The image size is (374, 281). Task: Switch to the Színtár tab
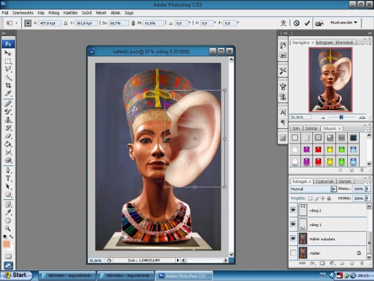pyautogui.click(x=311, y=128)
